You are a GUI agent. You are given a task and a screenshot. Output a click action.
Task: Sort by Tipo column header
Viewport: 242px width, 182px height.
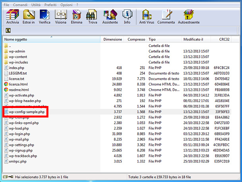point(164,40)
